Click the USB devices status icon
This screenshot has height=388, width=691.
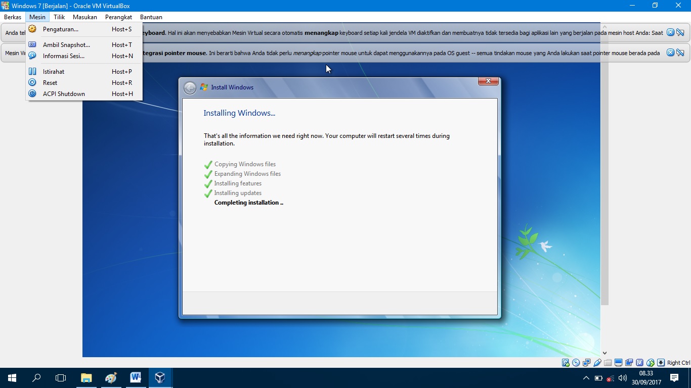[597, 363]
